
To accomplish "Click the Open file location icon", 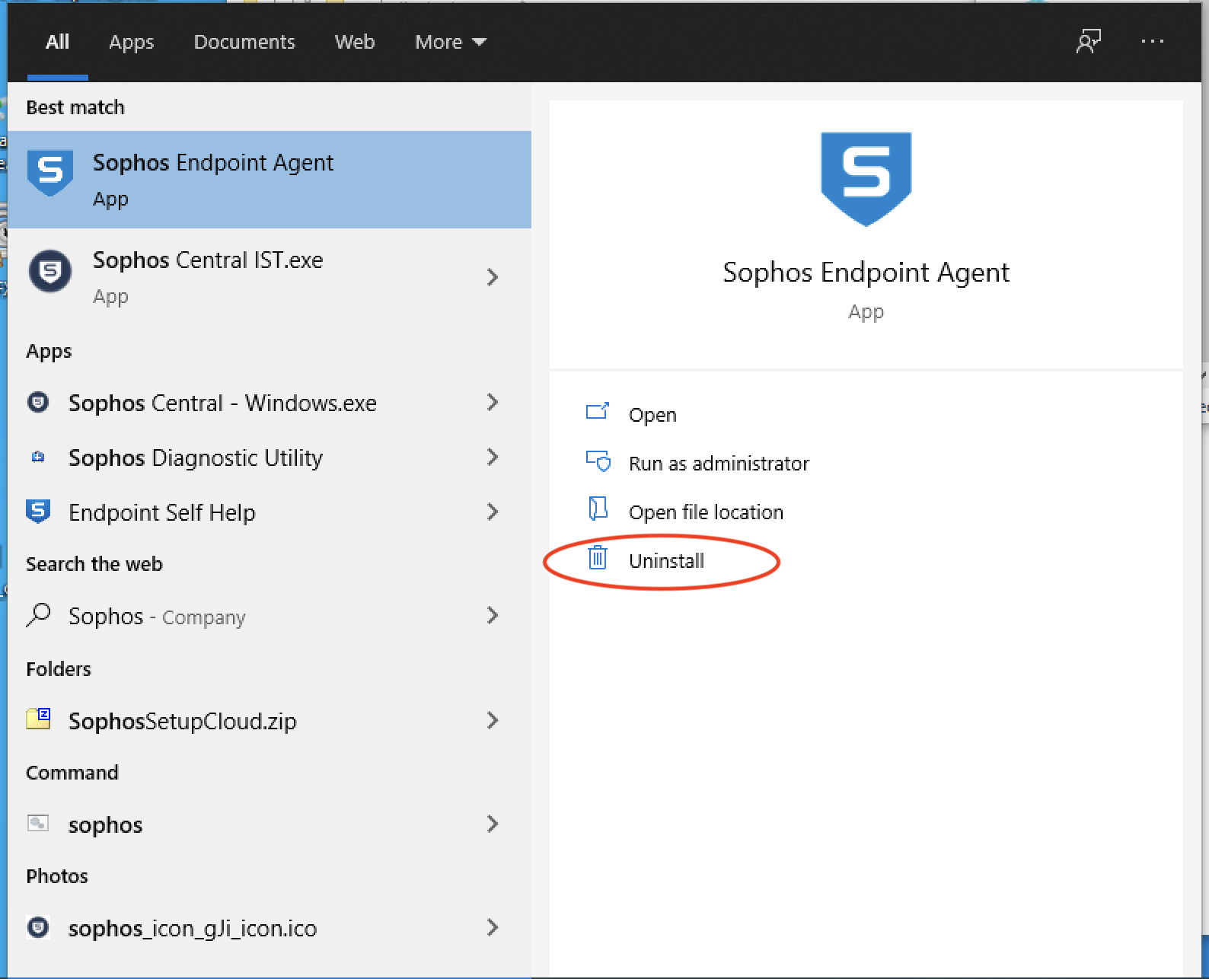I will point(598,509).
